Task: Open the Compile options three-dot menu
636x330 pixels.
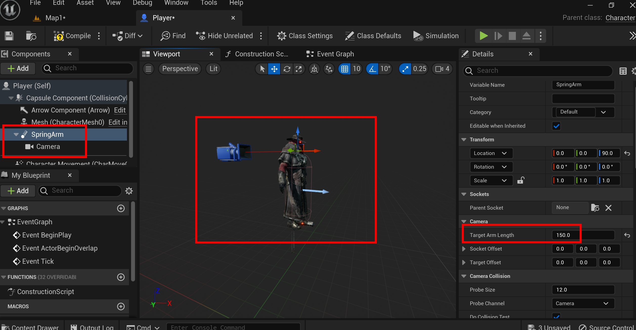Action: 99,36
